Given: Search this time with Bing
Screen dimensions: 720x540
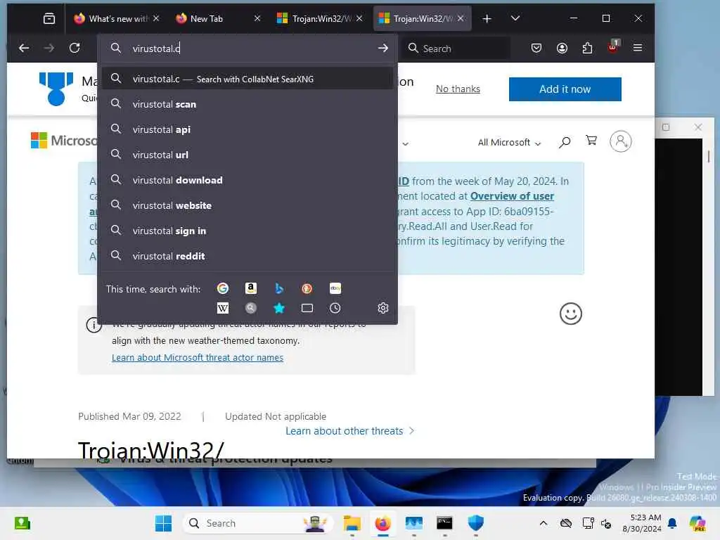Looking at the screenshot, I should [278, 288].
